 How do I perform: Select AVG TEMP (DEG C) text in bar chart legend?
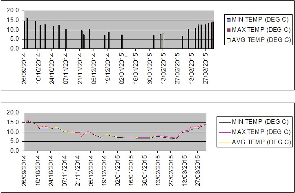click(261, 40)
